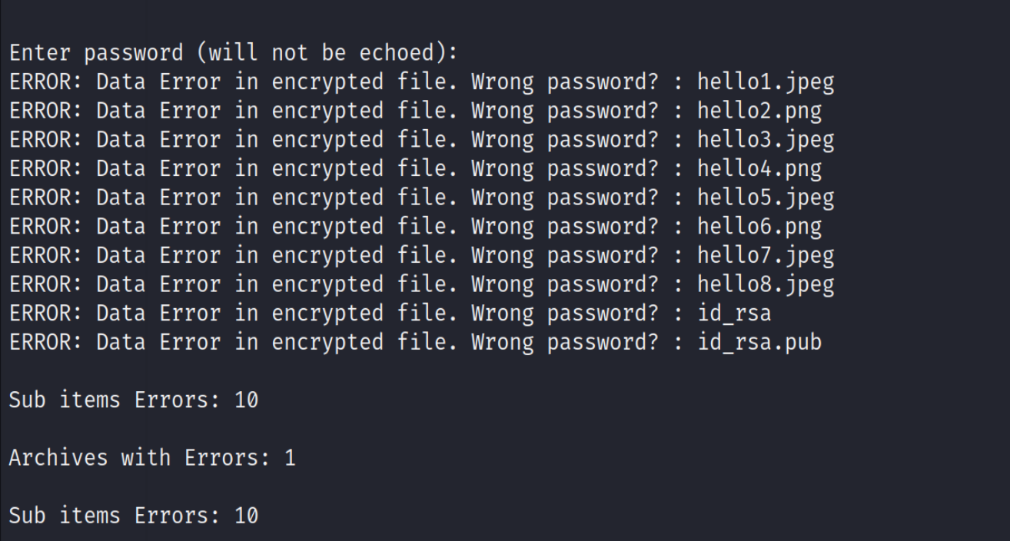
Task: Select the id_rsa.pub filename
Action: click(x=759, y=343)
